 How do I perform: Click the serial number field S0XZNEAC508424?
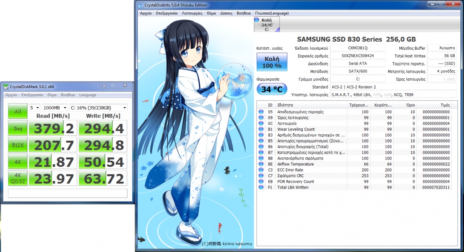click(358, 56)
